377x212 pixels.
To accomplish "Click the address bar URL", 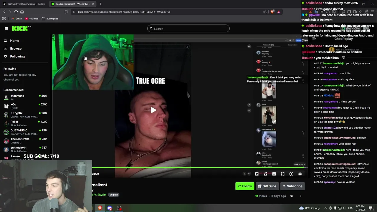I will coord(124,12).
